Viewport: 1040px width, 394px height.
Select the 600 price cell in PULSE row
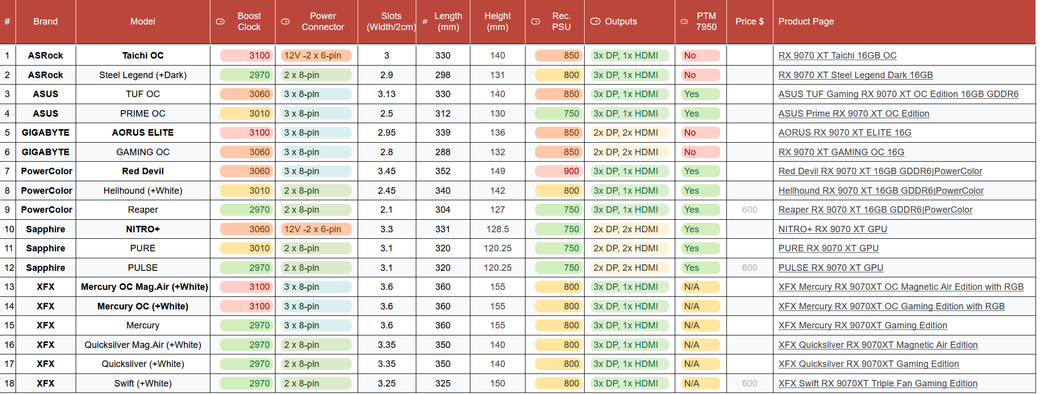749,268
